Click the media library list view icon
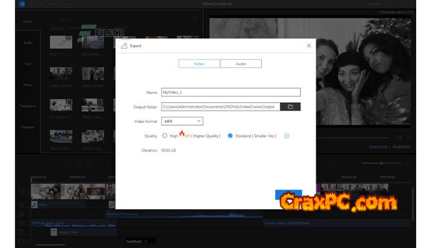Screen dimensions: 429x248 tap(194, 19)
